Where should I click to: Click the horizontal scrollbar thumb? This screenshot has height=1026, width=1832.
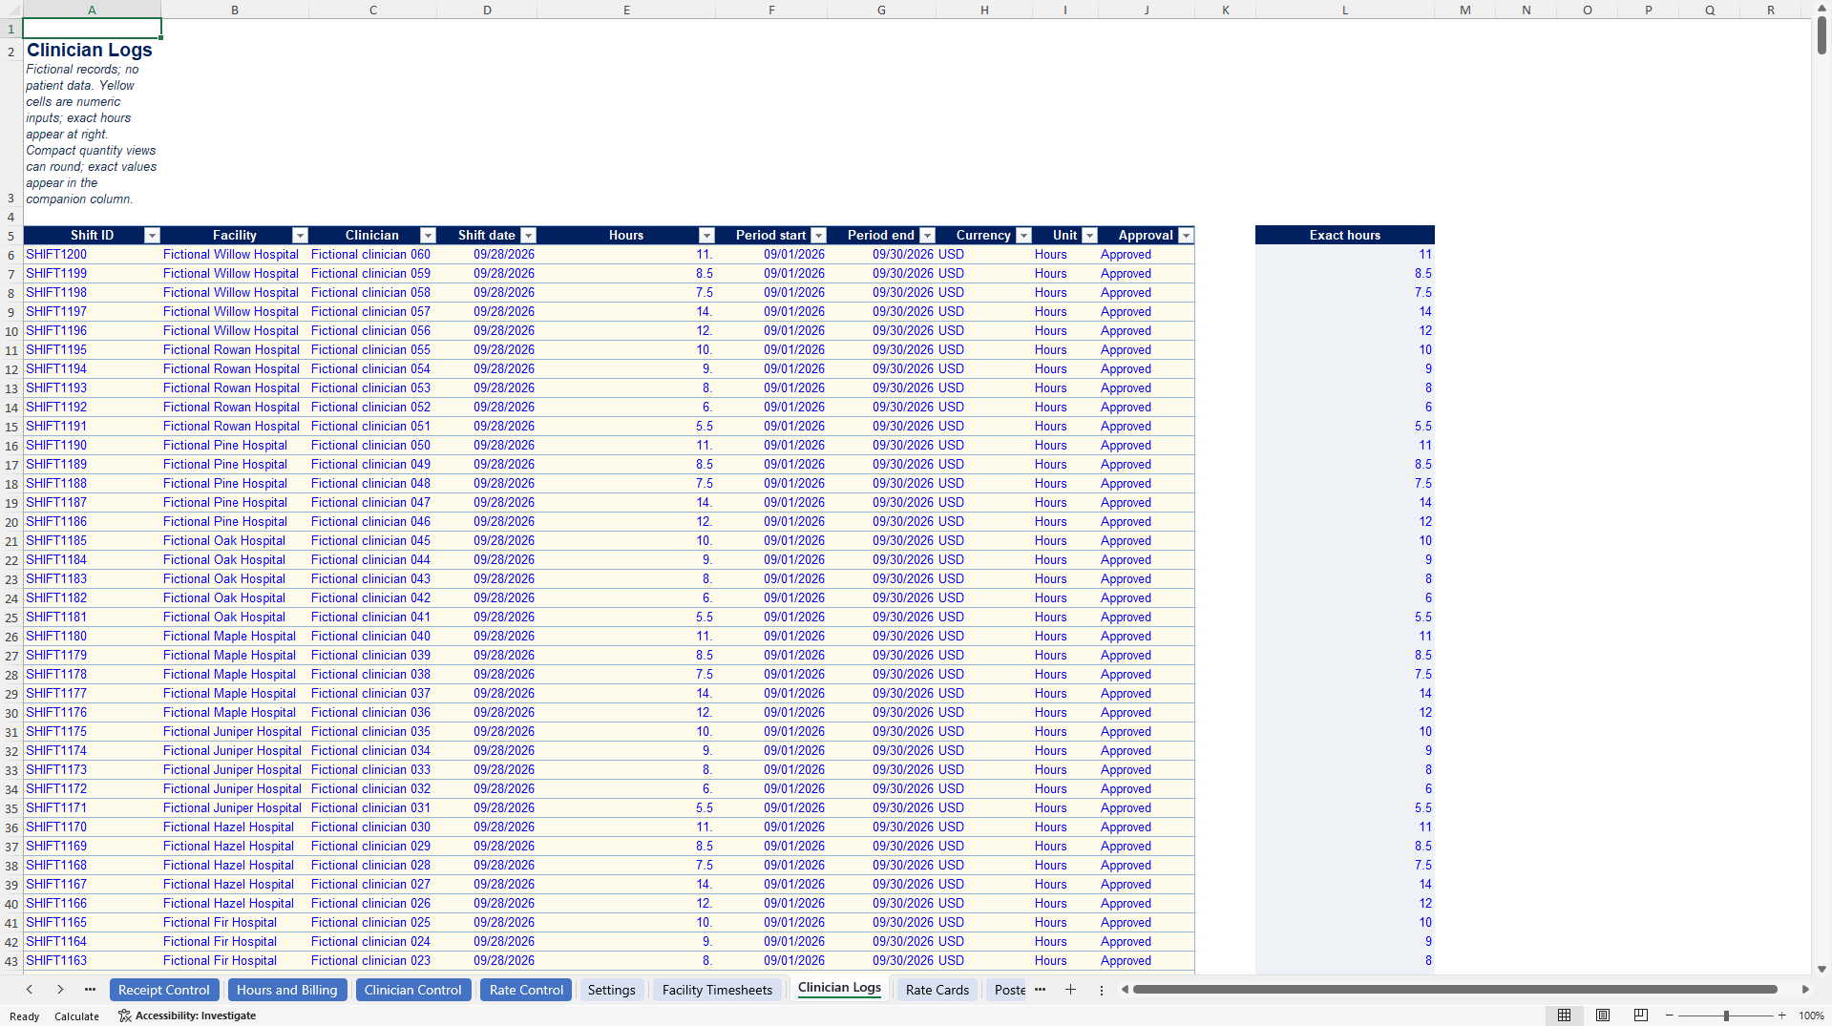coord(1455,990)
